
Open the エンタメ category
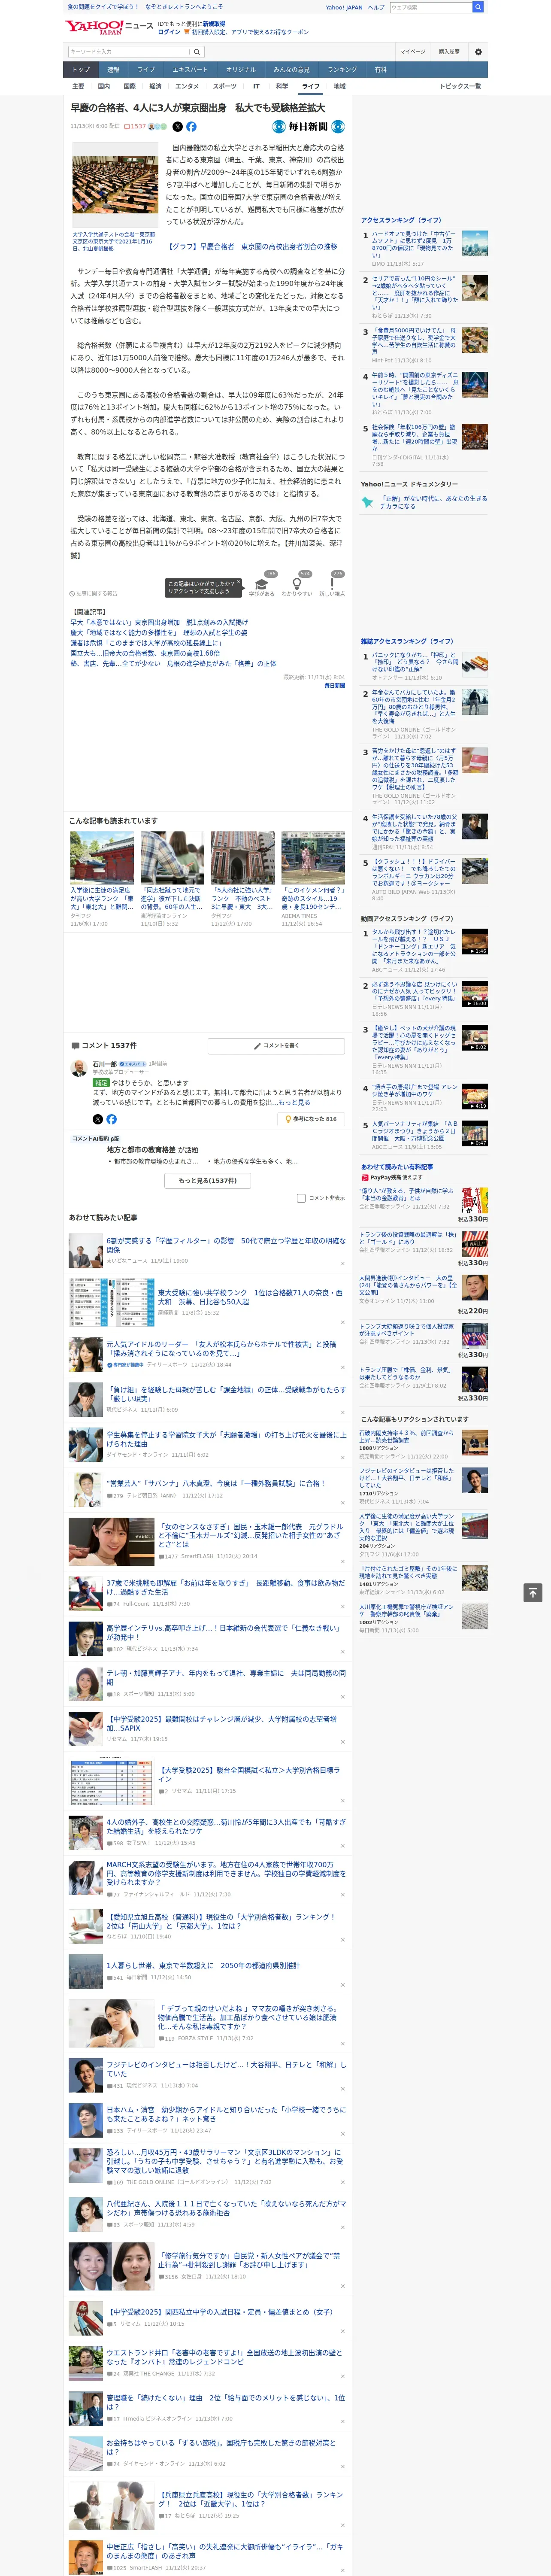point(187,86)
